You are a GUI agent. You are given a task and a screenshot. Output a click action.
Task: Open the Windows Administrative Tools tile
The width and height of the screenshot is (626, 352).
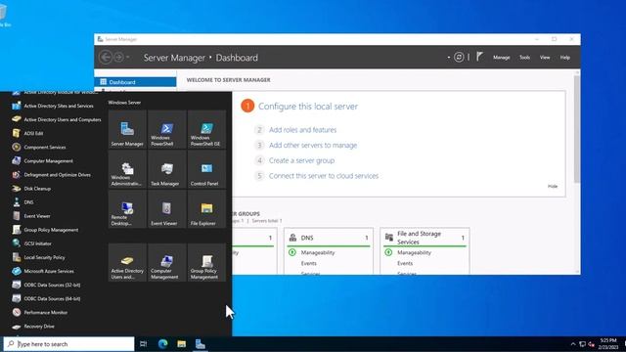127,169
